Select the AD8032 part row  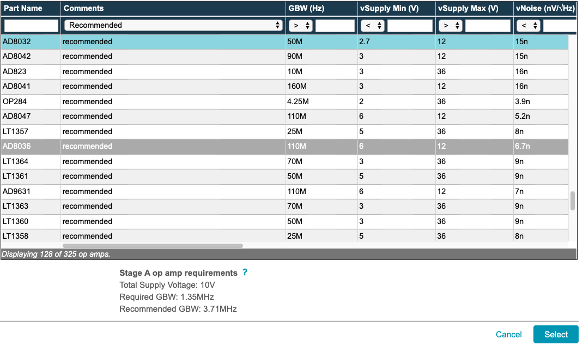pos(284,41)
